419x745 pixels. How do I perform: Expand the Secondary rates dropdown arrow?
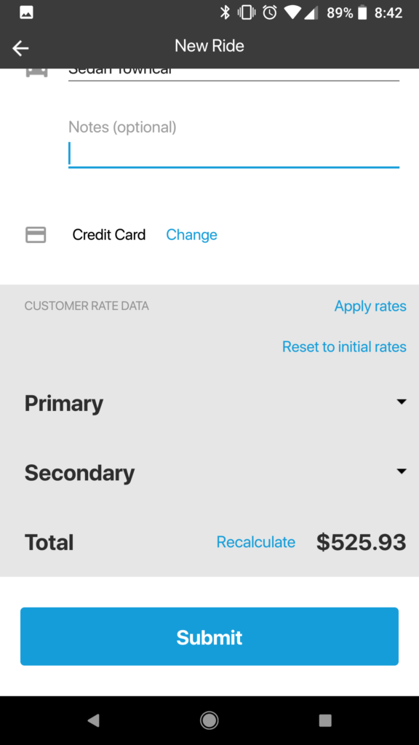[x=402, y=471]
